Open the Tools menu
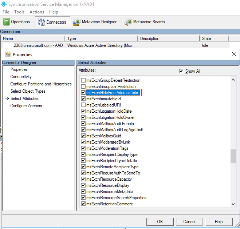Screen dimensions: 240x229 pos(19,12)
